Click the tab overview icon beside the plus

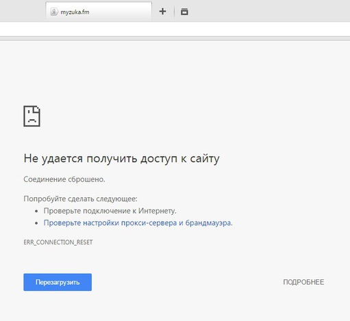(184, 12)
